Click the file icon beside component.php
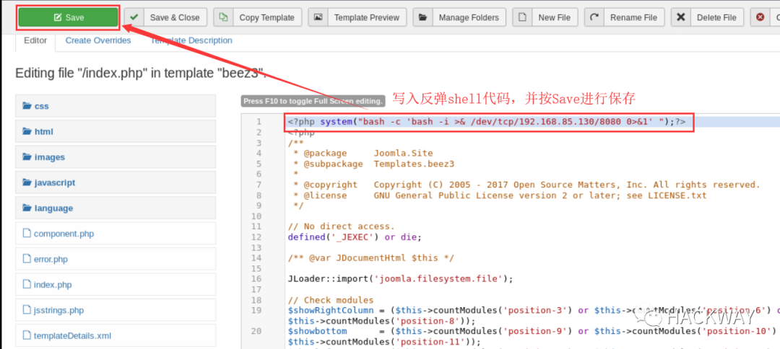 (27, 234)
